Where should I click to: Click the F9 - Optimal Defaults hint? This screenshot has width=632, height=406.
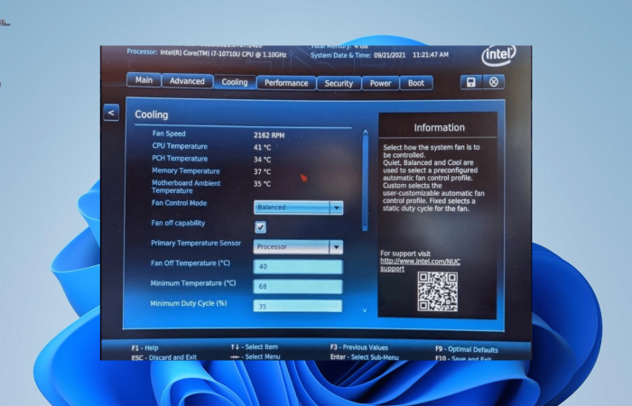click(x=467, y=350)
